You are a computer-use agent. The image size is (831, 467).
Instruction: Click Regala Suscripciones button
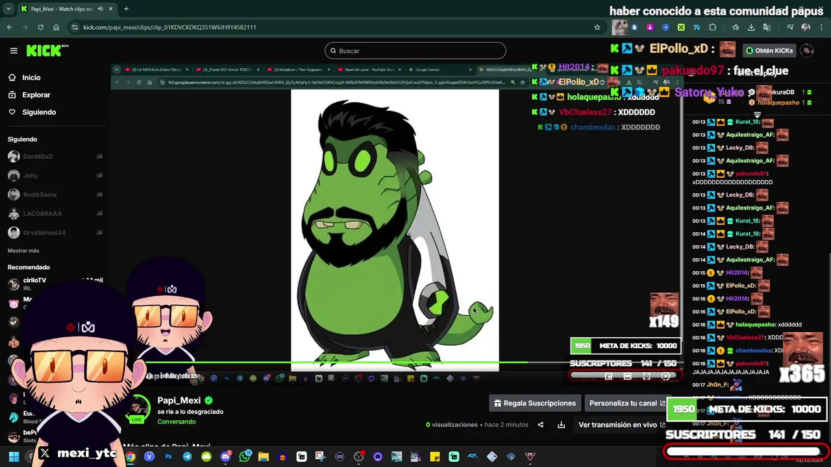[x=535, y=403]
